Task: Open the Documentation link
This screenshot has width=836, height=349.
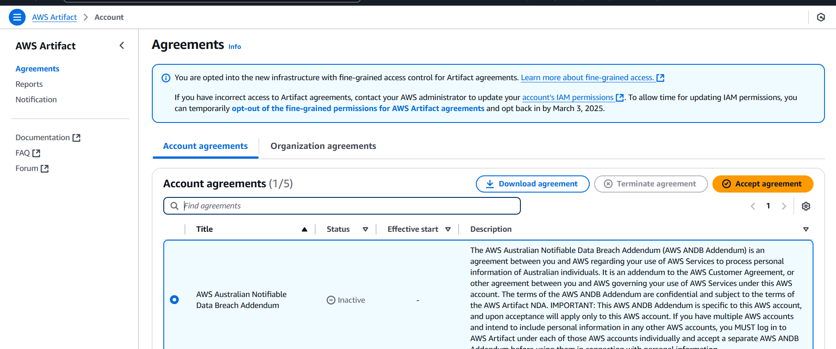Action: pos(43,137)
